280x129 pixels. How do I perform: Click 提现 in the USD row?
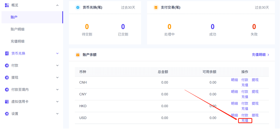255,115
